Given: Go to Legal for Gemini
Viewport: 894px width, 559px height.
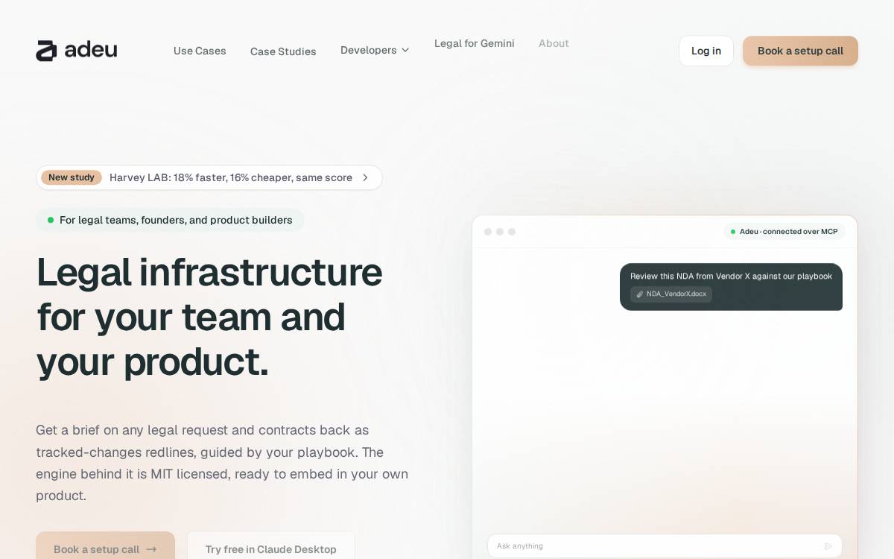Looking at the screenshot, I should point(475,43).
